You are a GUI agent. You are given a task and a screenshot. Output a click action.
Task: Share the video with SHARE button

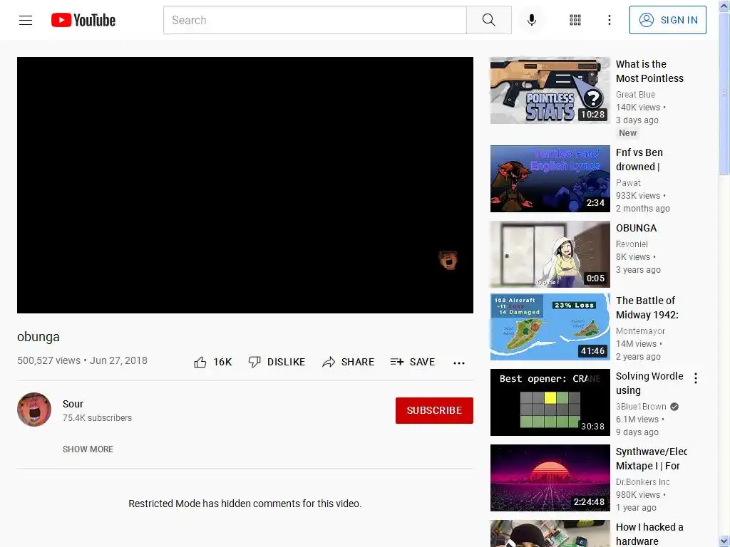348,362
